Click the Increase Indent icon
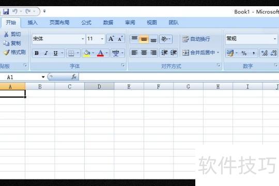The image size is (279, 186). click(173, 53)
